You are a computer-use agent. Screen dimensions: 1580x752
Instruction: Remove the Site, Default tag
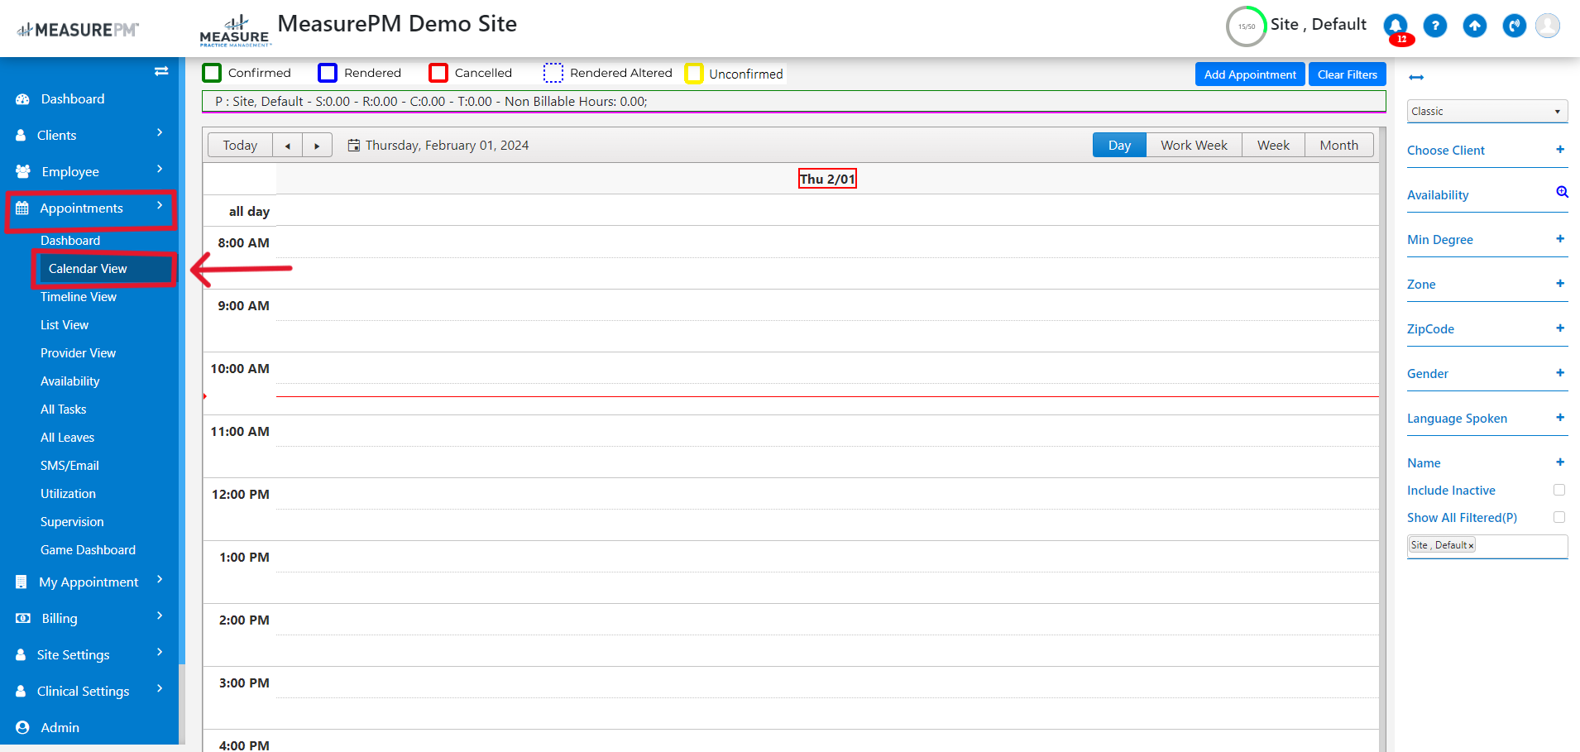pos(1471,546)
